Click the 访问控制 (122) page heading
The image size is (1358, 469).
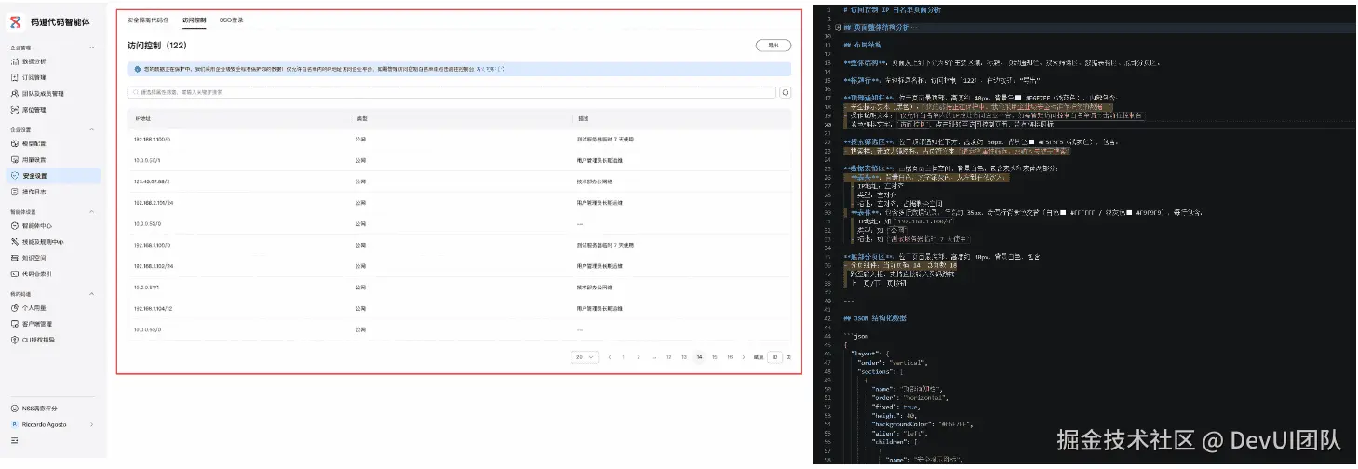coord(157,45)
